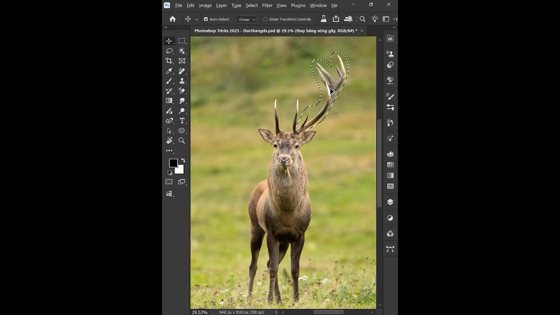Open the Layers panel icon
Screen dimensions: 560x315
[390, 202]
